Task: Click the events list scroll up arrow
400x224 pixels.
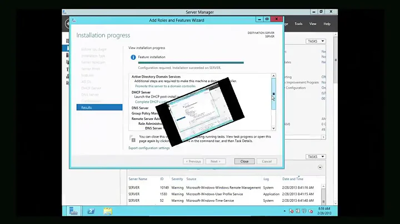Action: [x=323, y=187]
